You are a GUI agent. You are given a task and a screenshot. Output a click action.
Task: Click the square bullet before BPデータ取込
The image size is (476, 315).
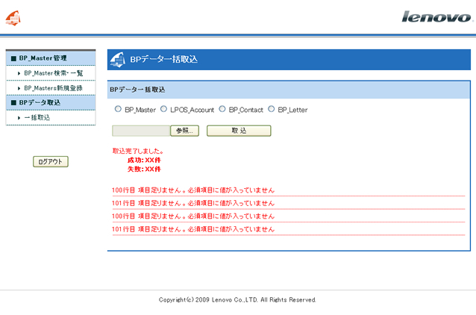click(13, 102)
